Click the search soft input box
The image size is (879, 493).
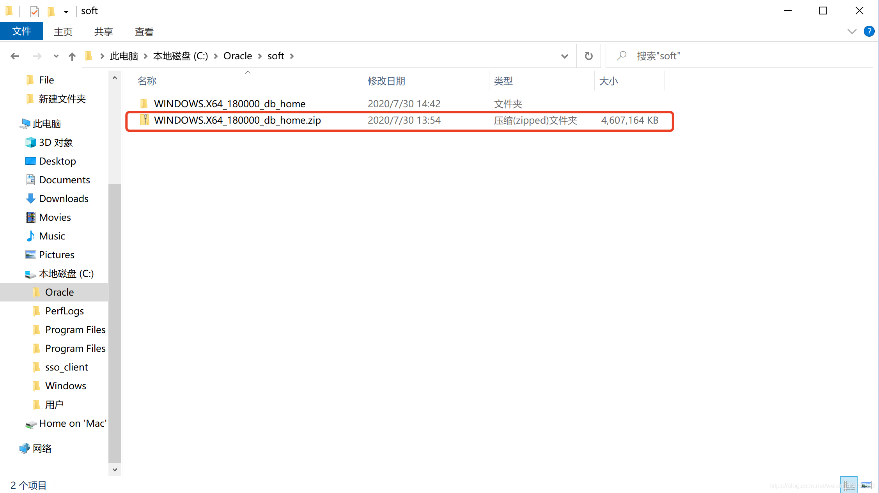coord(741,56)
